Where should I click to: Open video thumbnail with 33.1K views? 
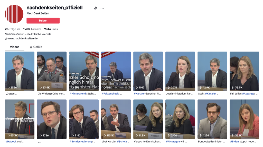pos(245,119)
